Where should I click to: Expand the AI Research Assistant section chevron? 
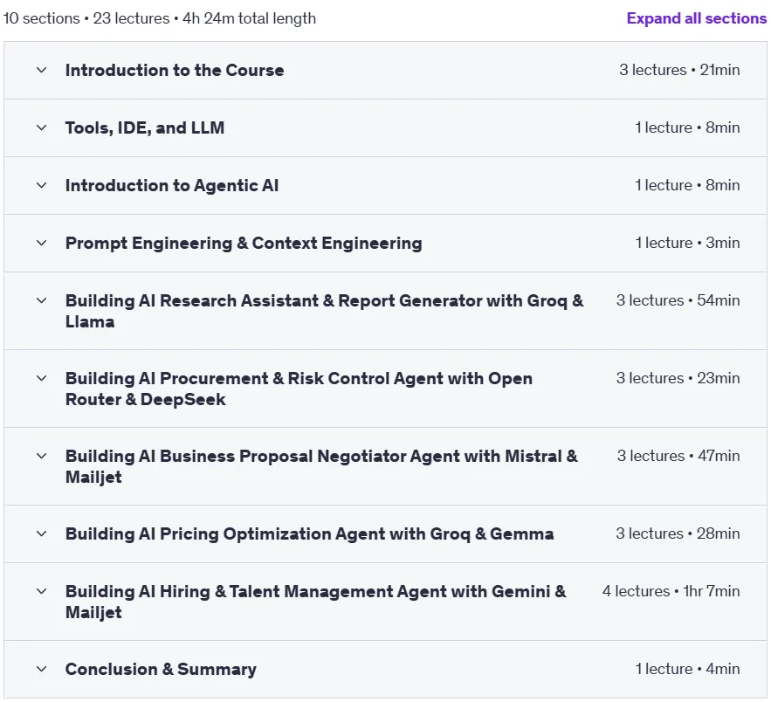[42, 300]
